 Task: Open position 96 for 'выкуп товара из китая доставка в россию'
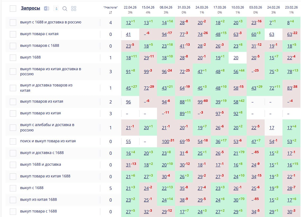point(164,72)
